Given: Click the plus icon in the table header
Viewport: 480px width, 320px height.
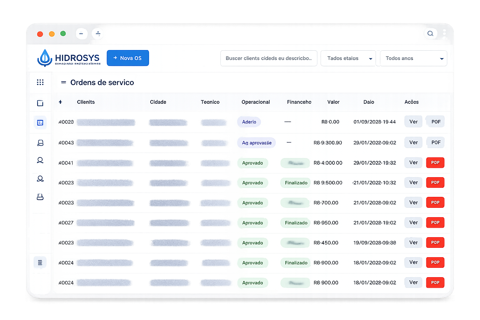Looking at the screenshot, I should (x=60, y=102).
